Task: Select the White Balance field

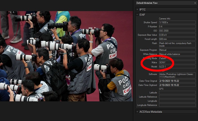Action: click(177, 54)
